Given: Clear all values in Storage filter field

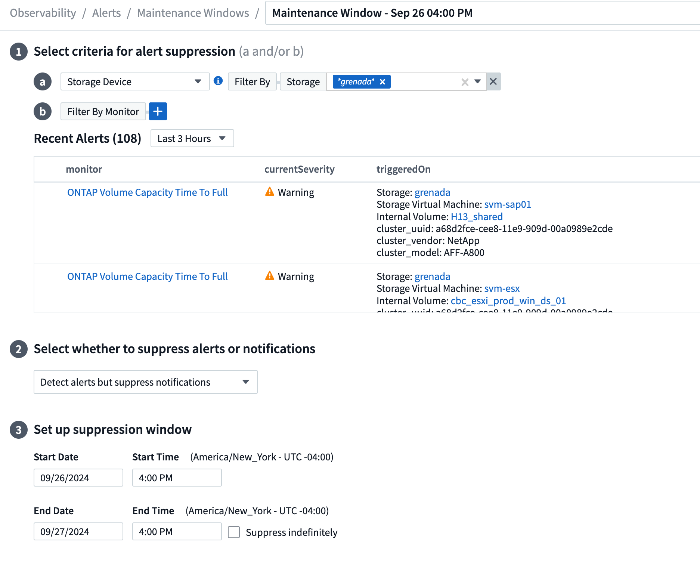Looking at the screenshot, I should coord(465,82).
